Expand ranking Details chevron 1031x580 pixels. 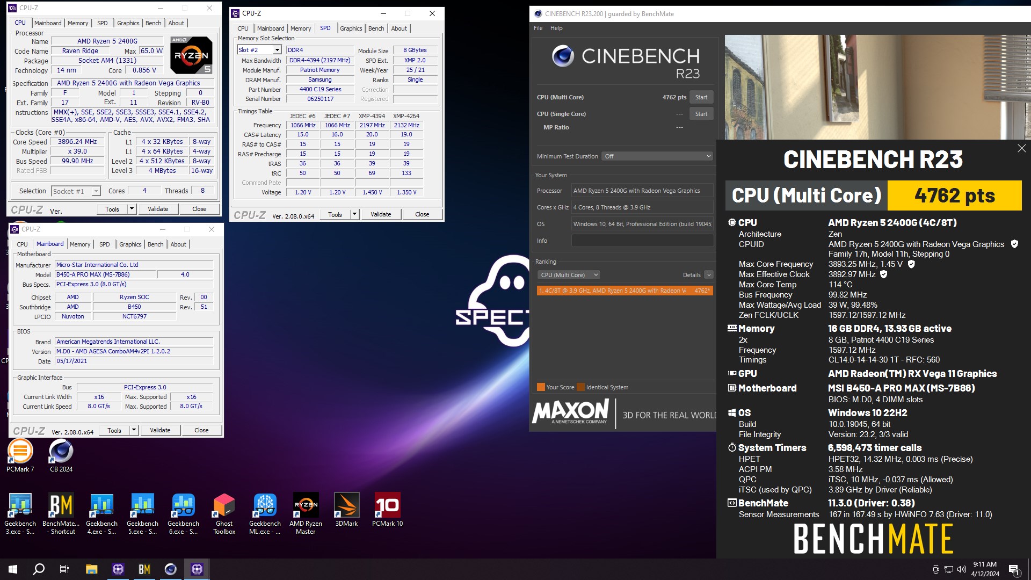coord(709,275)
